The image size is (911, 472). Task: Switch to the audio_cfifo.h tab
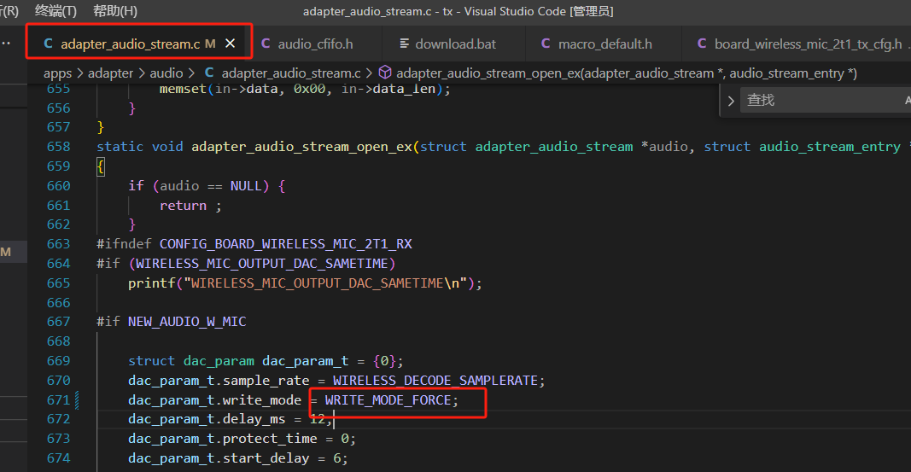(x=315, y=44)
